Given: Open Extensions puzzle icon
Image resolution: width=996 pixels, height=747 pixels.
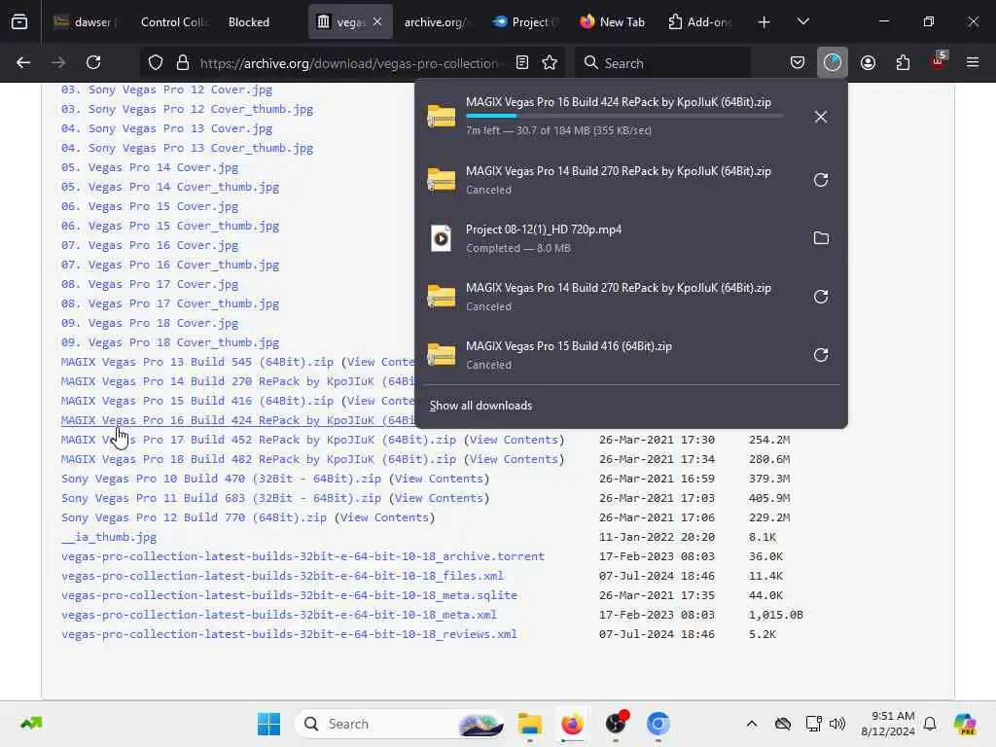Looking at the screenshot, I should click(x=903, y=62).
